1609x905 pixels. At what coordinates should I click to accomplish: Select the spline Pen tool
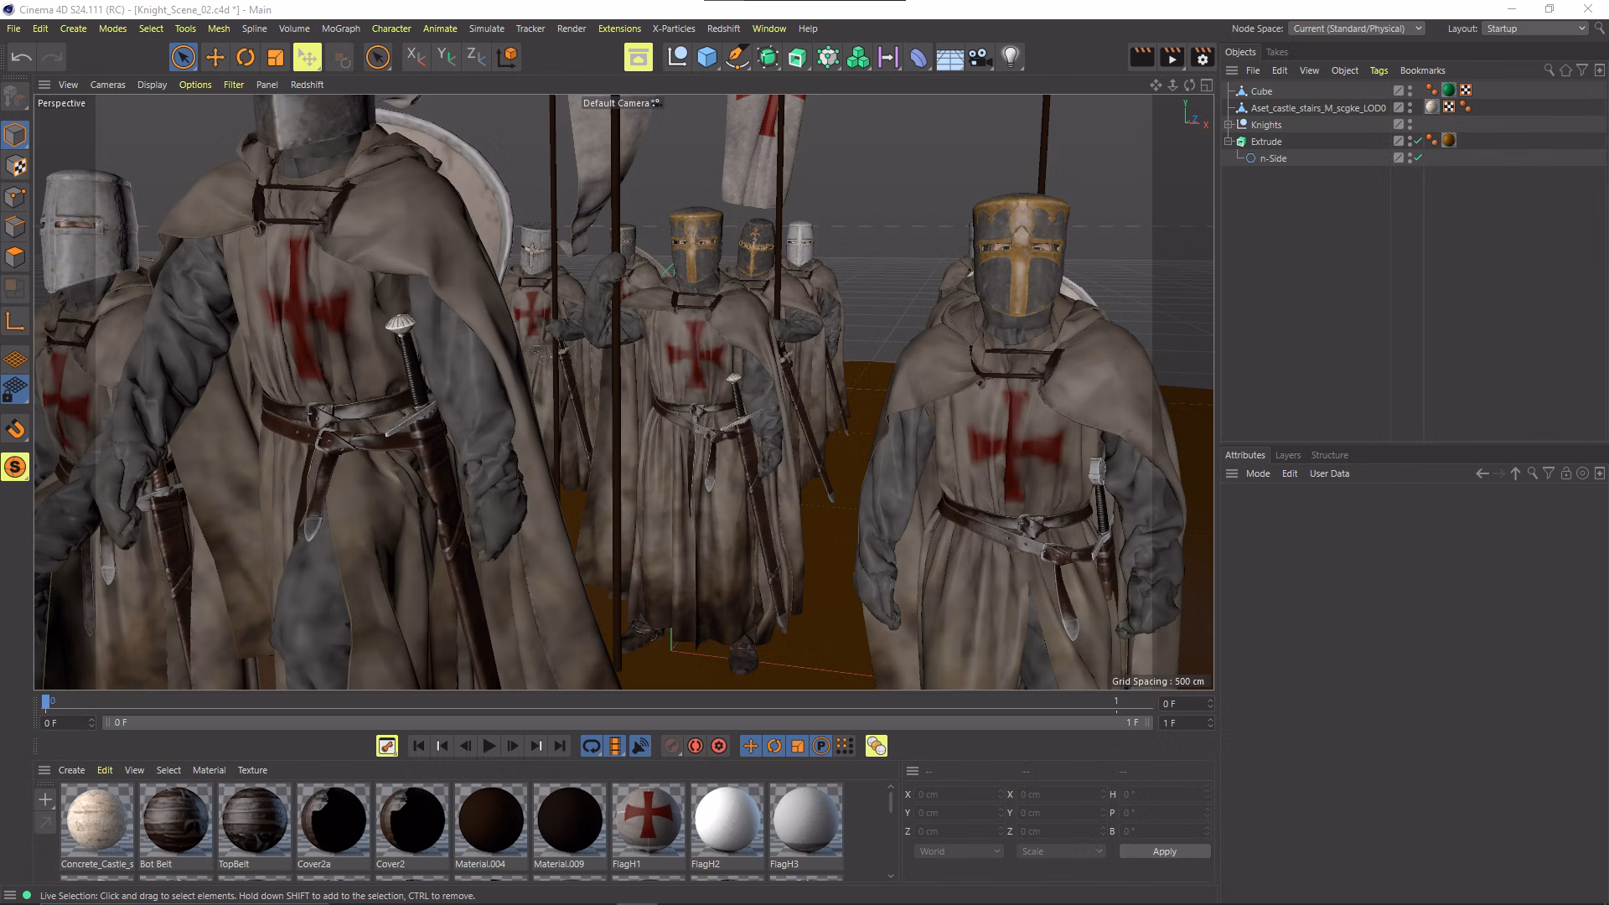(736, 57)
